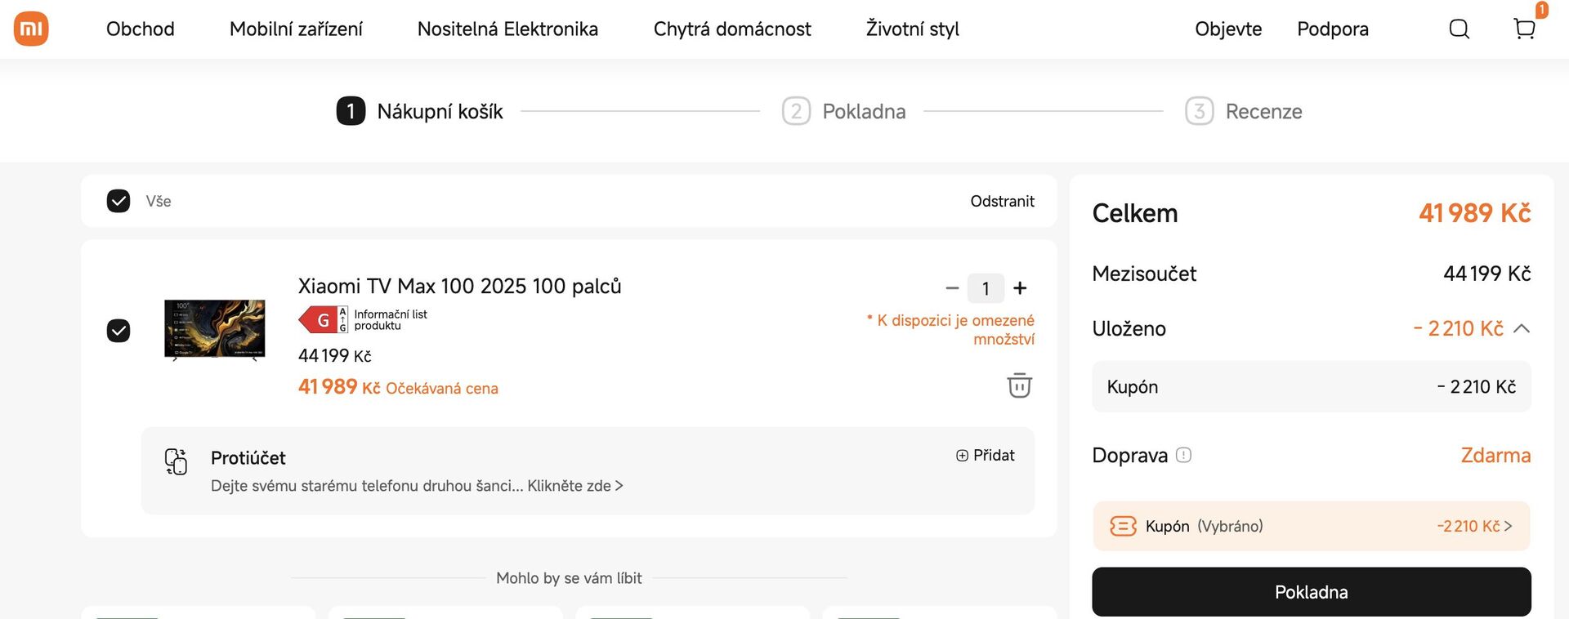1569x619 pixels.
Task: Decrease quantity with the minus button
Action: (x=952, y=288)
